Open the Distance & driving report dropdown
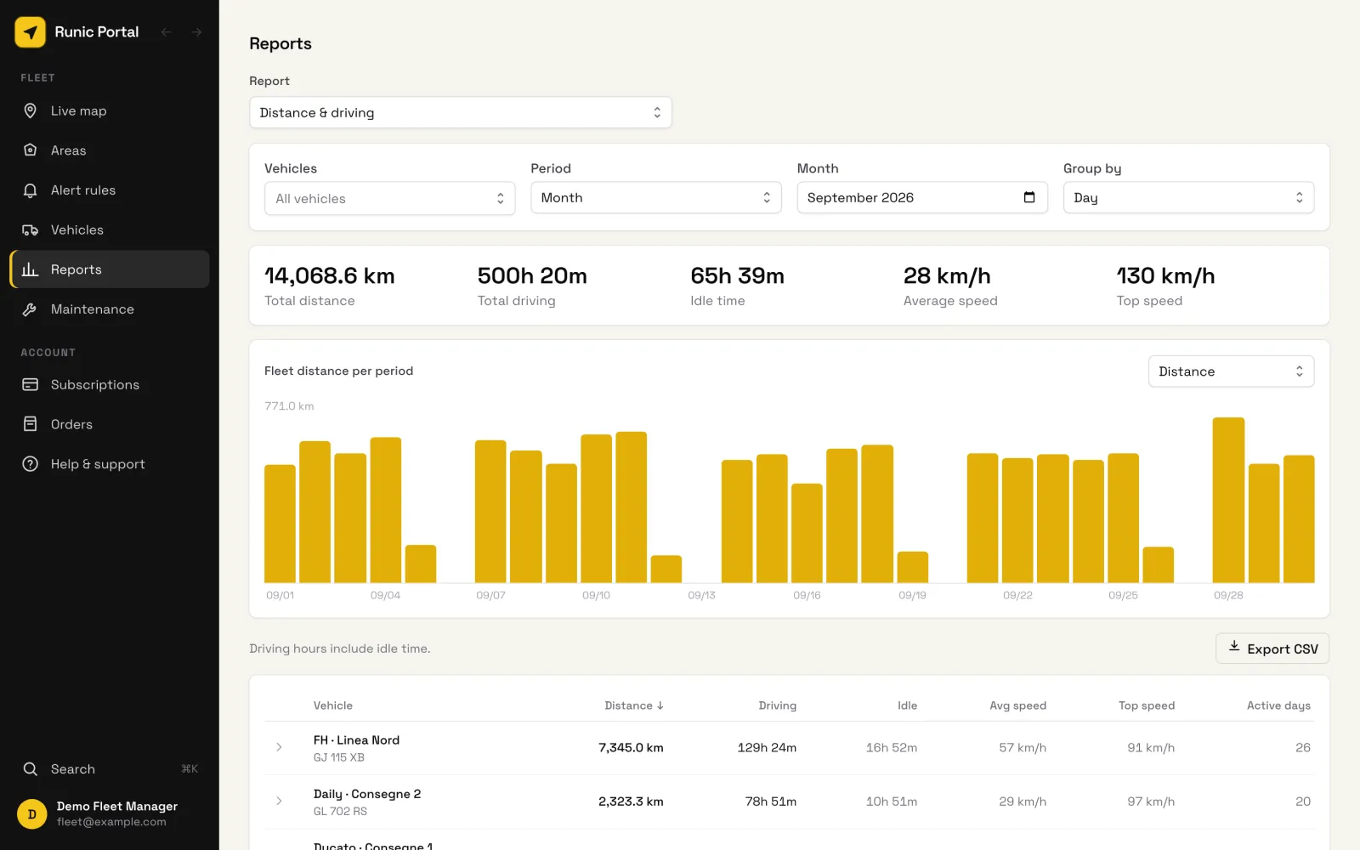This screenshot has width=1360, height=850. [x=461, y=112]
